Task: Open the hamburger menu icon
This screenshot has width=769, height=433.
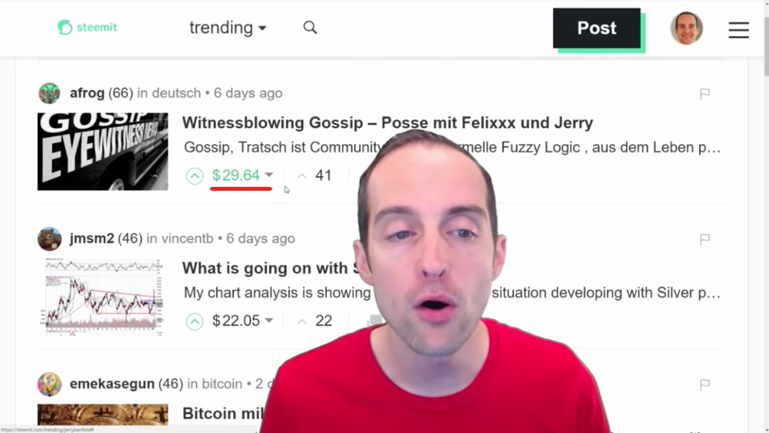Action: 738,30
